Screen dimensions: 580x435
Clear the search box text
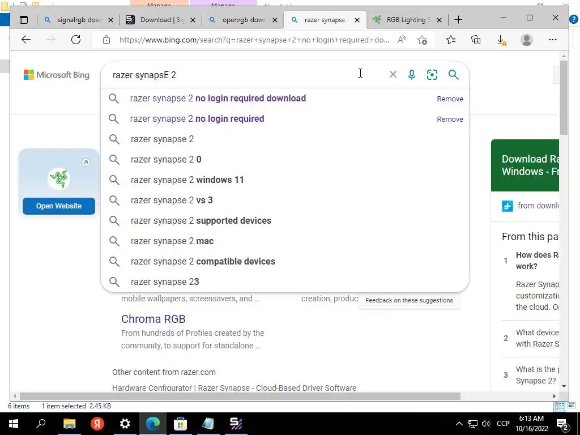click(393, 74)
